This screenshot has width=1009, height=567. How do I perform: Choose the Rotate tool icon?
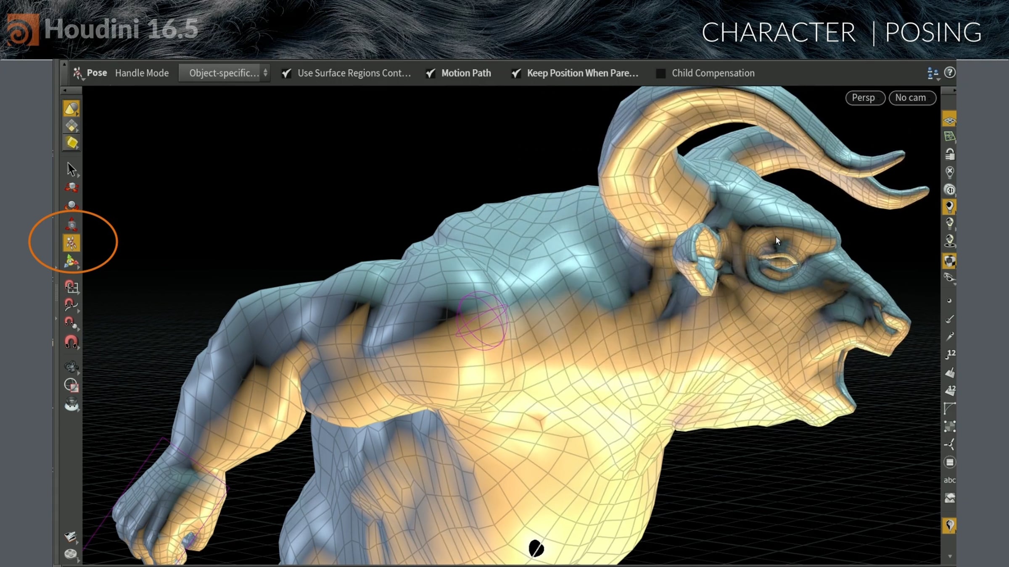pyautogui.click(x=71, y=206)
